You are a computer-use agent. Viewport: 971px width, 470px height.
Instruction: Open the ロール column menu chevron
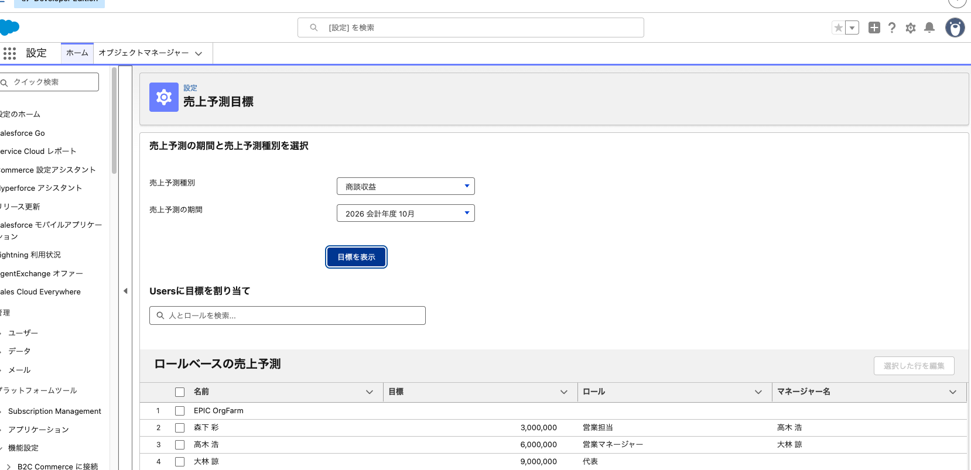[758, 392]
